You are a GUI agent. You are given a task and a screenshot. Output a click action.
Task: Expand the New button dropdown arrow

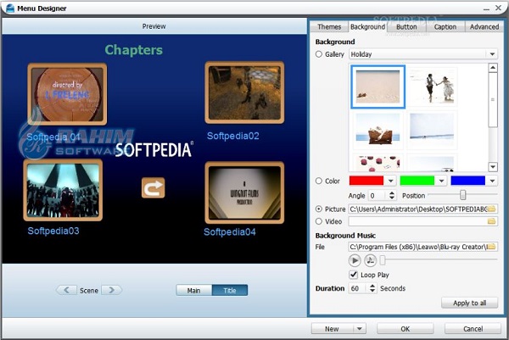pyautogui.click(x=360, y=329)
